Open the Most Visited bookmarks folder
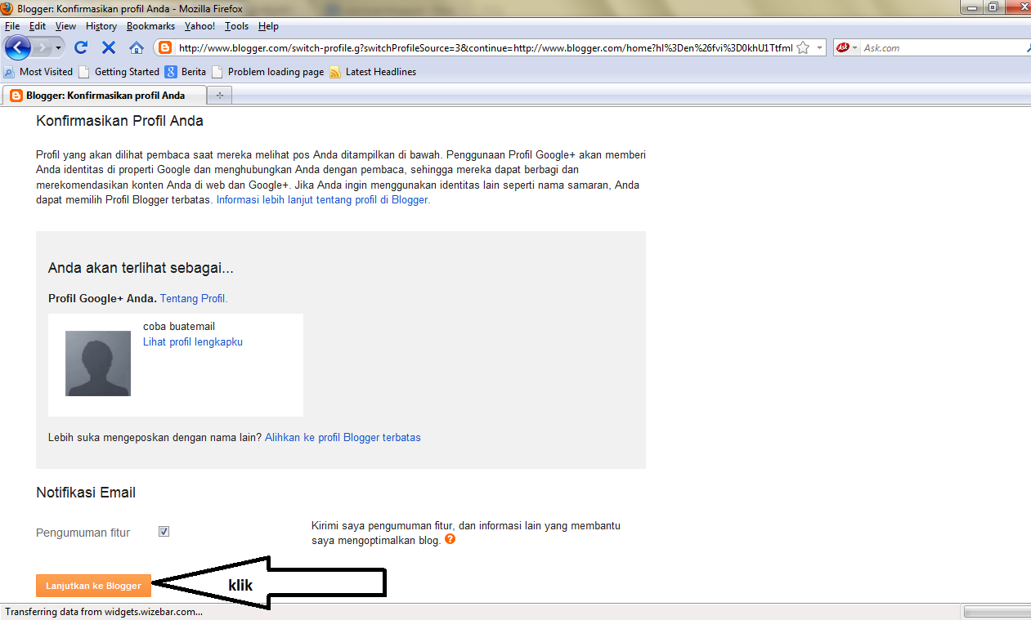The image size is (1031, 620). (38, 72)
